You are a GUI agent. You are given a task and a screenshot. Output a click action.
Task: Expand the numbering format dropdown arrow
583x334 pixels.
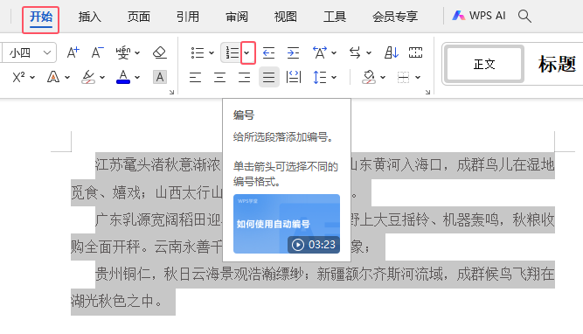point(247,52)
